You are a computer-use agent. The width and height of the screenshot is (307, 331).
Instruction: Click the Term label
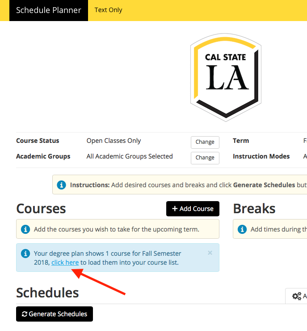[241, 141]
